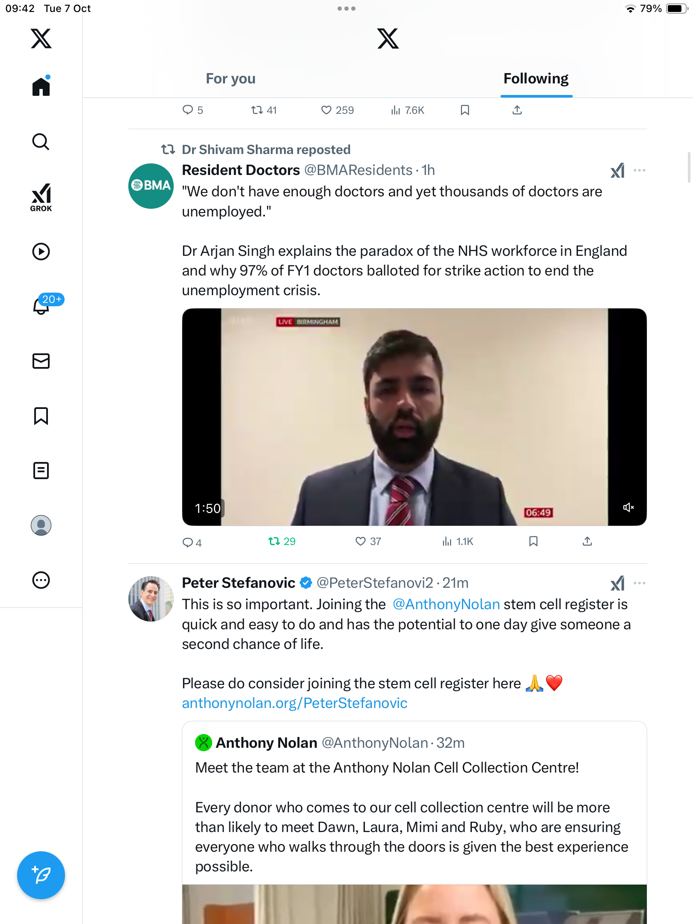Expand the sidebar More menu
This screenshot has width=693, height=924.
coord(41,580)
